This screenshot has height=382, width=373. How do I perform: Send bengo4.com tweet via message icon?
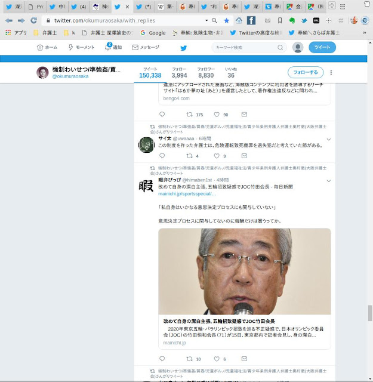tap(244, 114)
